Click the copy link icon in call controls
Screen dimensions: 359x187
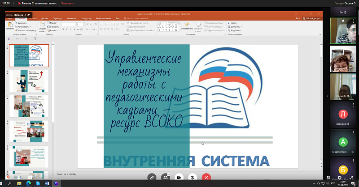coord(152,177)
